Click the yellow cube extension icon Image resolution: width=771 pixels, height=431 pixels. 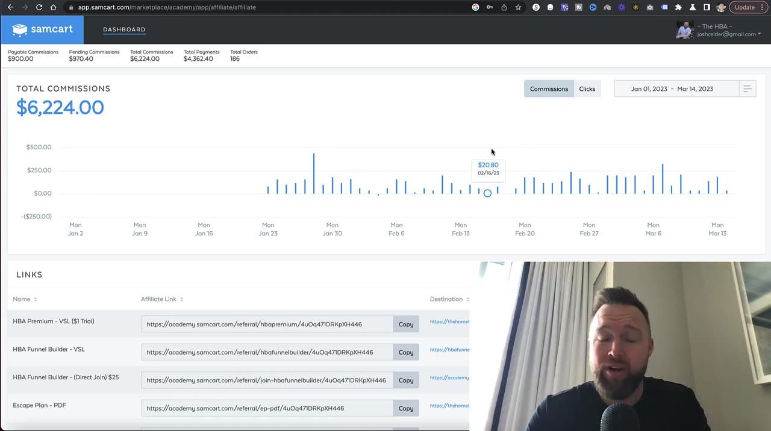[x=635, y=7]
